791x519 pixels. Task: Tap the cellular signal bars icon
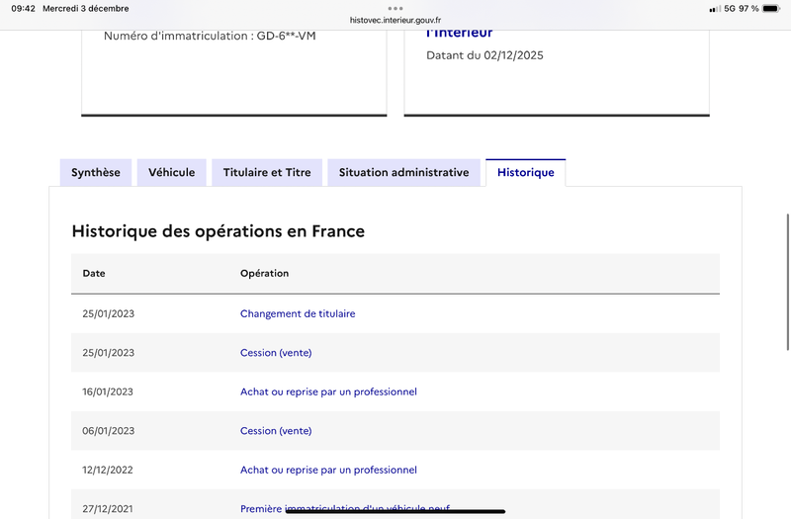714,9
